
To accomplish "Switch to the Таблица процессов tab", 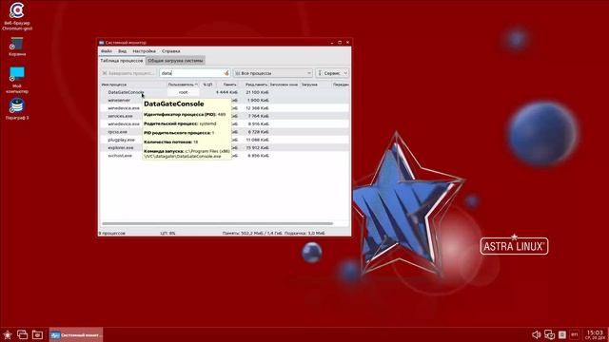I will tap(122, 61).
